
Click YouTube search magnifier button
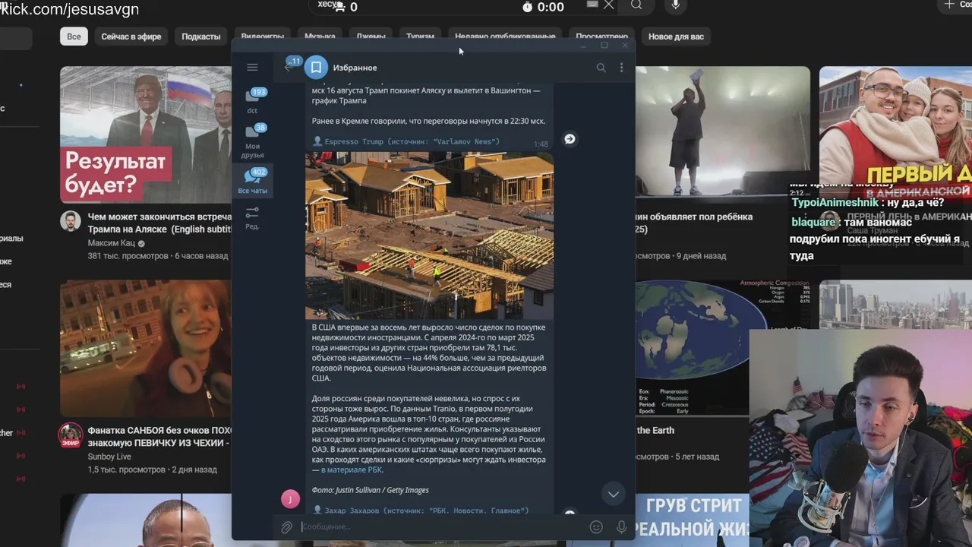(x=636, y=5)
